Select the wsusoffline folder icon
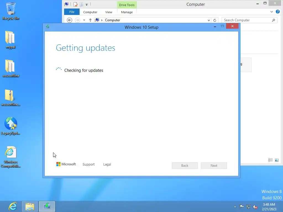The width and height of the screenshot is (283, 212). coord(11,68)
